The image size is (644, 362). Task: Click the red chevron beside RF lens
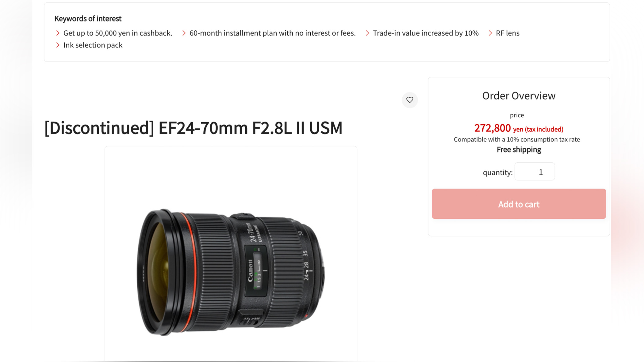490,33
